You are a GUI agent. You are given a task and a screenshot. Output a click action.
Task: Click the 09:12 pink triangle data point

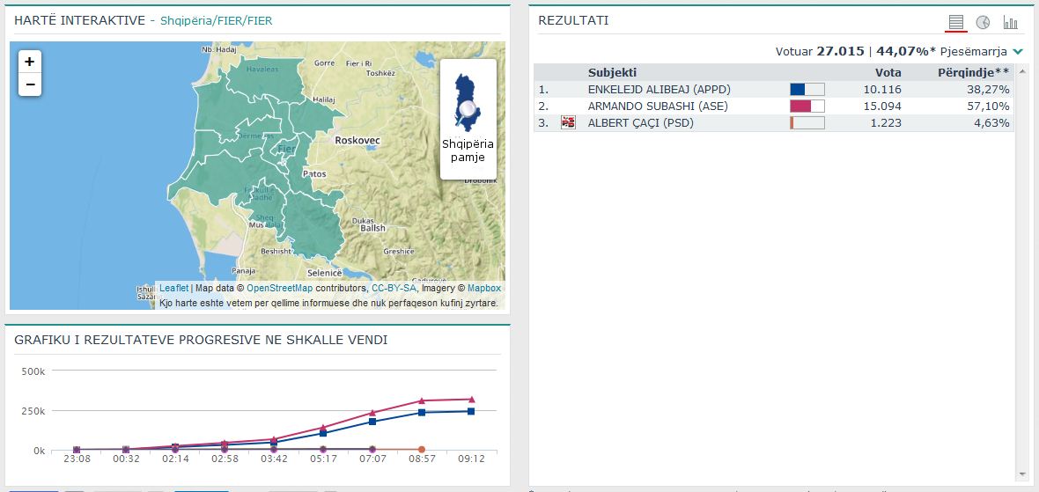pos(471,400)
